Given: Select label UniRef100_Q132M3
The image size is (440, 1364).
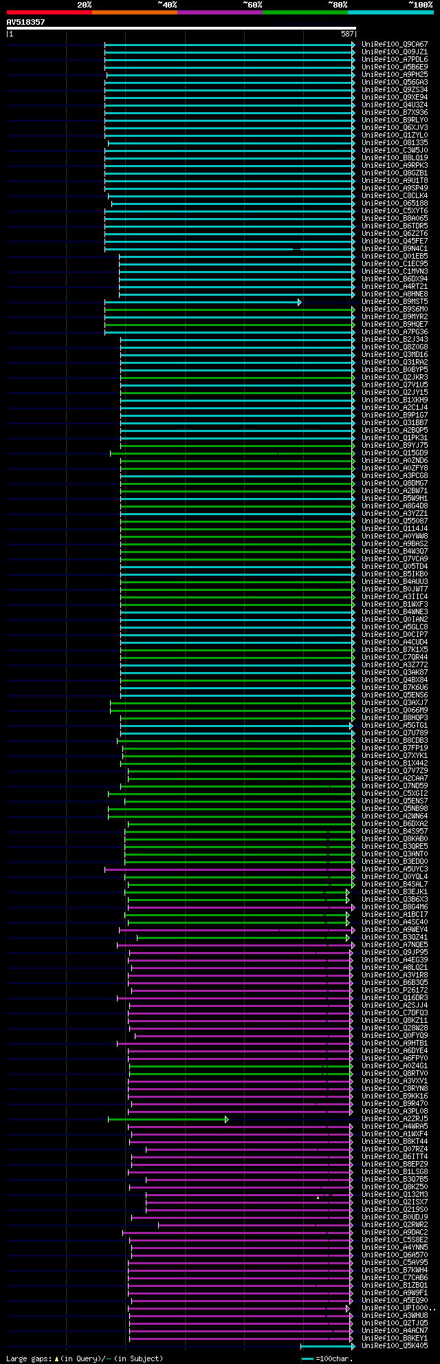Looking at the screenshot, I should pos(395,1194).
